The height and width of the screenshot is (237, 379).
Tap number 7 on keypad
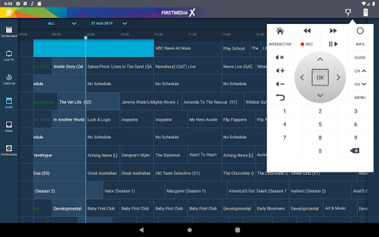tap(285, 138)
